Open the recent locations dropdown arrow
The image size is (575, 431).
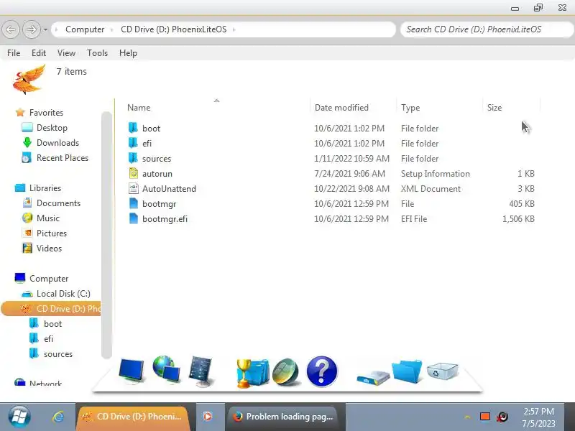(45, 29)
